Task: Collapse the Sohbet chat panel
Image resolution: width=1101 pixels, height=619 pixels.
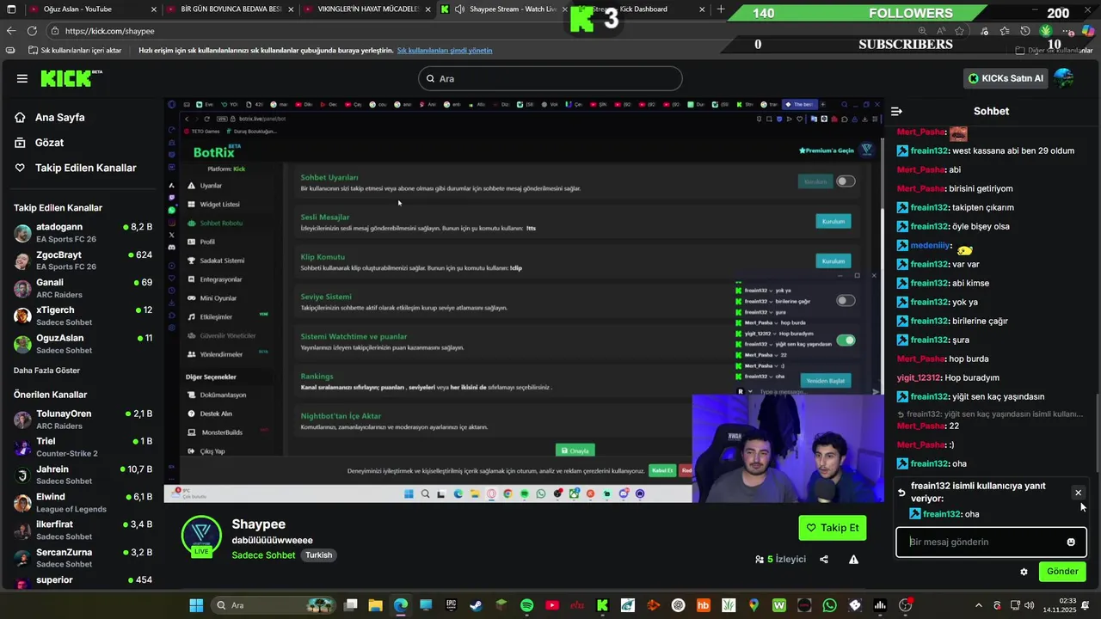Action: coord(896,111)
